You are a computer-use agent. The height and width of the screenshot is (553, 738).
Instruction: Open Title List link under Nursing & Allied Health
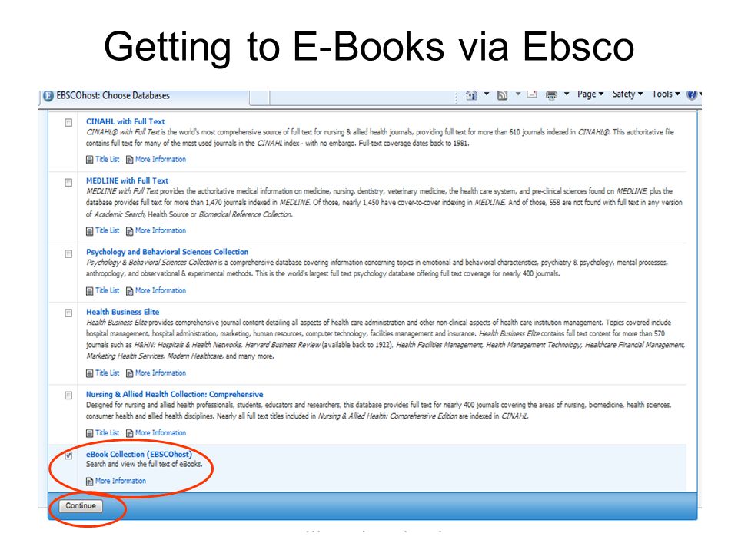click(x=108, y=432)
